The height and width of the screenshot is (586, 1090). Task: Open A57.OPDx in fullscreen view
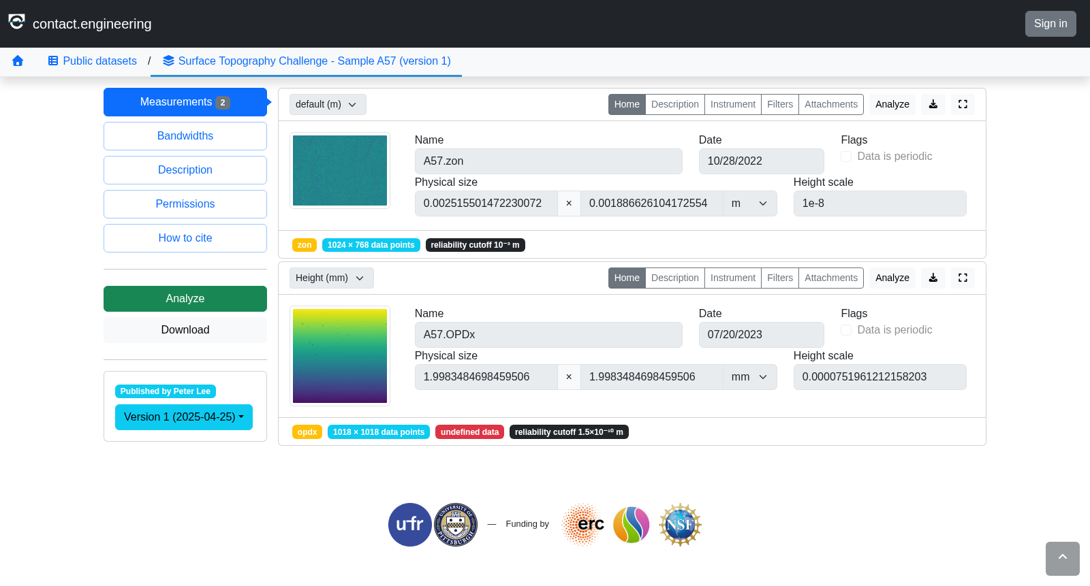(x=963, y=278)
